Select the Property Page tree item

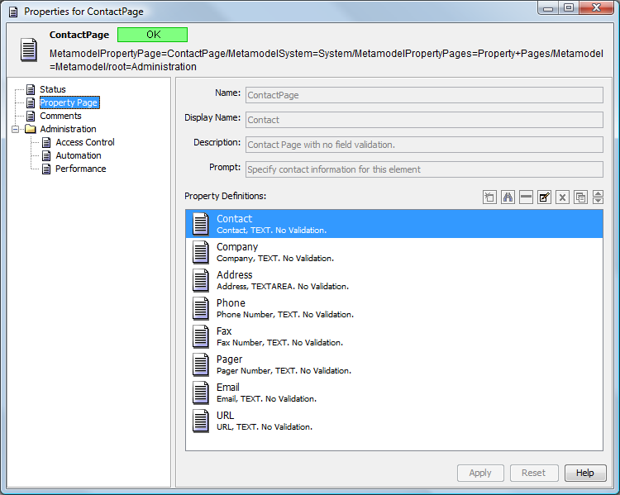point(69,102)
